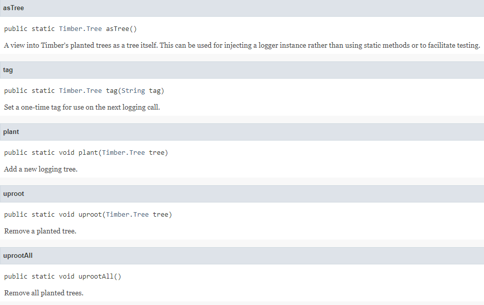Click the plant method heading
The image size is (484, 305).
[11, 132]
